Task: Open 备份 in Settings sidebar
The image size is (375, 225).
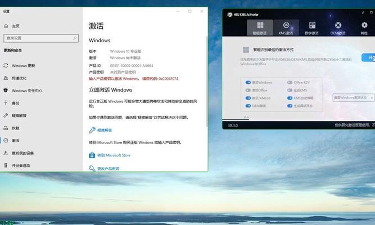Action: coord(15,103)
